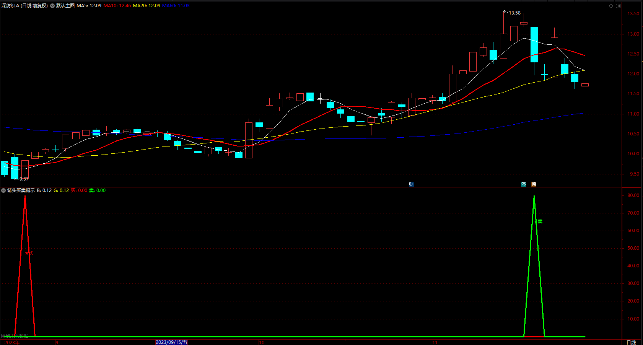643x345 pixels.
Task: Select the MA5: 12.09 value
Action: 89,6
